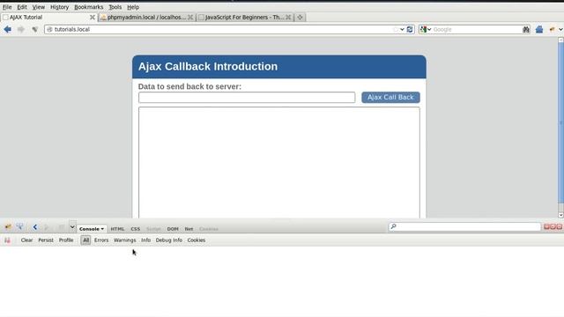Switch to the CSS panel tab
The image size is (564, 317).
click(136, 229)
